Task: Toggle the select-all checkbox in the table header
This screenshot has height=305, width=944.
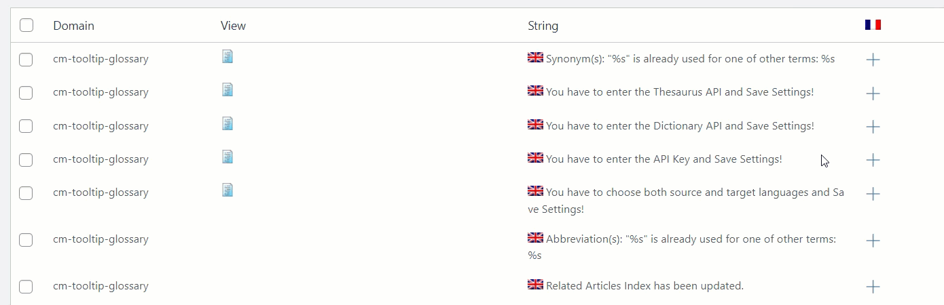Action: 26,26
